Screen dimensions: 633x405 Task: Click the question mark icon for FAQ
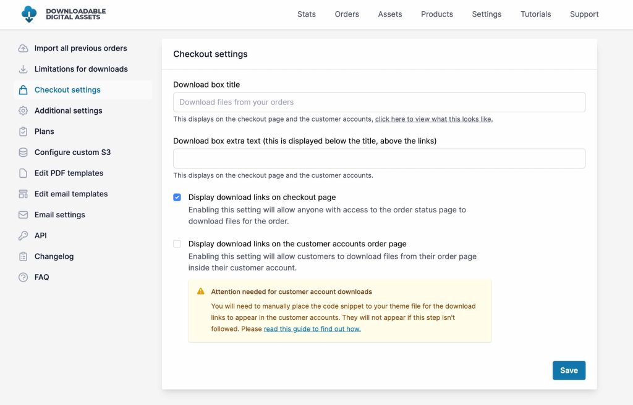click(x=23, y=277)
